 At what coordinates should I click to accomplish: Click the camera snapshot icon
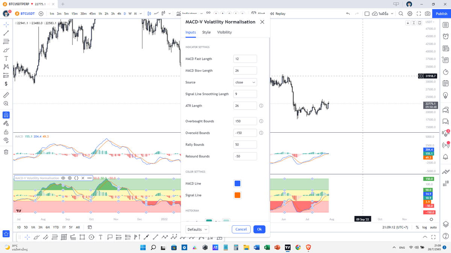pos(428,13)
